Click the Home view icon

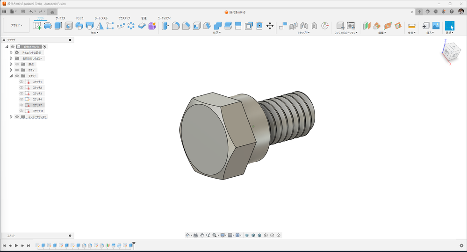52,12
